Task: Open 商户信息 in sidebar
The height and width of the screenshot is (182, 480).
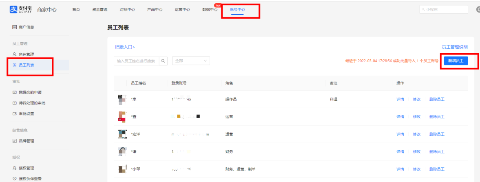Action: click(26, 27)
